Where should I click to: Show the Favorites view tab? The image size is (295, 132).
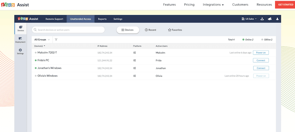tap(175, 30)
